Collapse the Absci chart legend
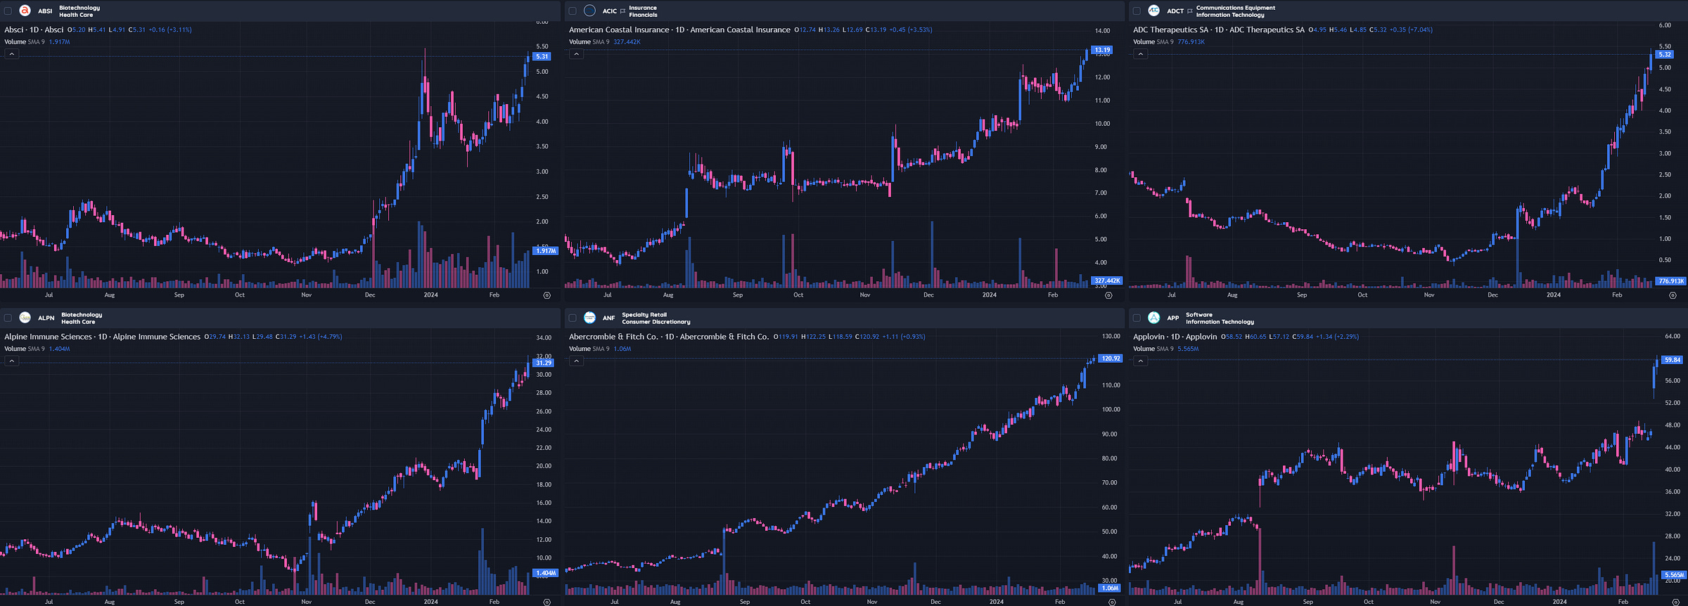Image resolution: width=1688 pixels, height=606 pixels. (x=12, y=54)
